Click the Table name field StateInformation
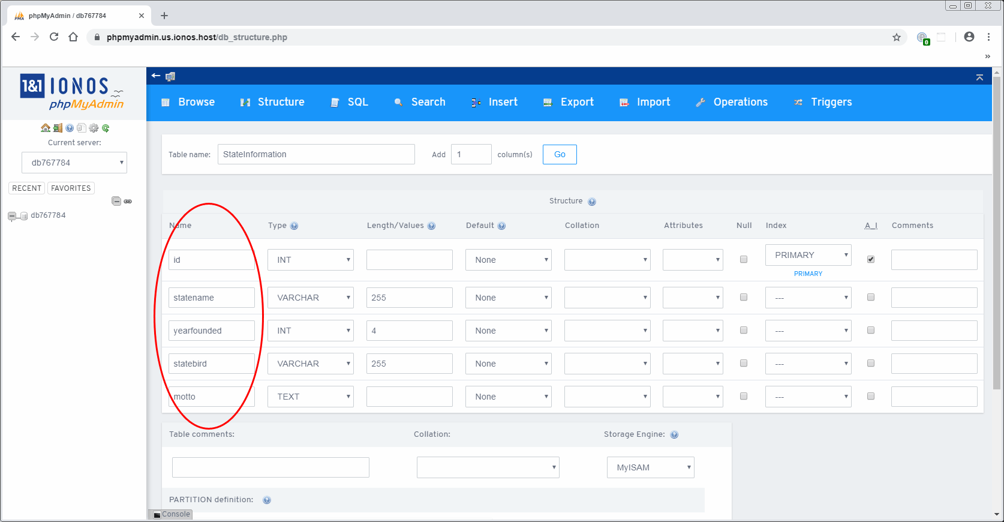 pos(316,154)
